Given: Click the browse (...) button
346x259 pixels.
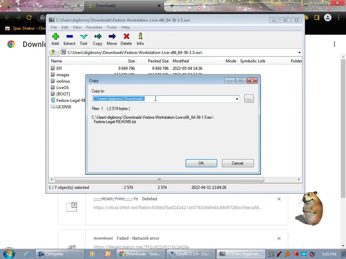Looking at the screenshot, I should (249, 99).
